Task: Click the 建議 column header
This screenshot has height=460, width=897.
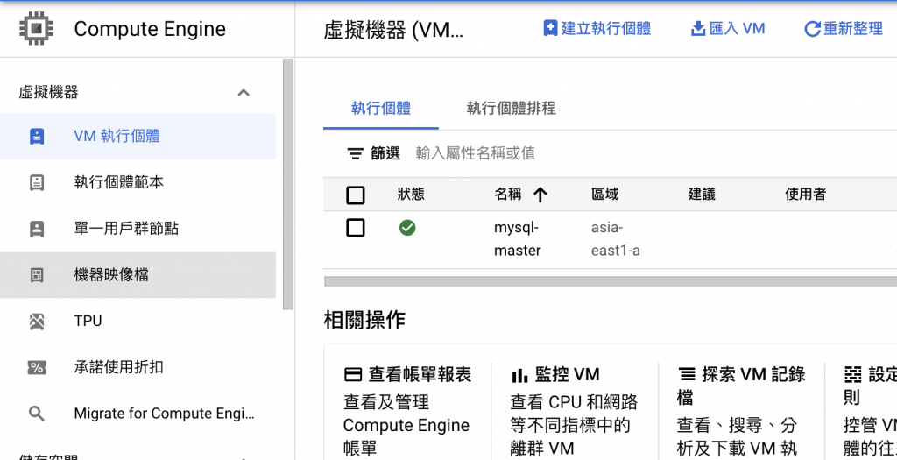Action: pos(702,195)
